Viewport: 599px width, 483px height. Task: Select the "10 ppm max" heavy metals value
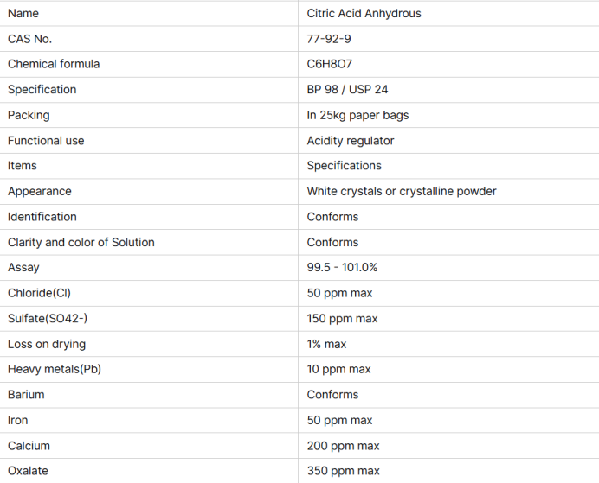pyautogui.click(x=338, y=369)
